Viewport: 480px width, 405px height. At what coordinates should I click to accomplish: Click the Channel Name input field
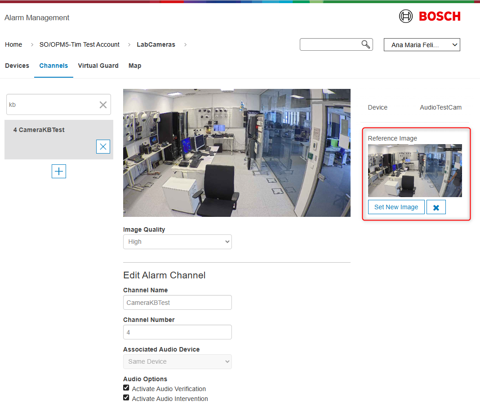[x=177, y=303]
